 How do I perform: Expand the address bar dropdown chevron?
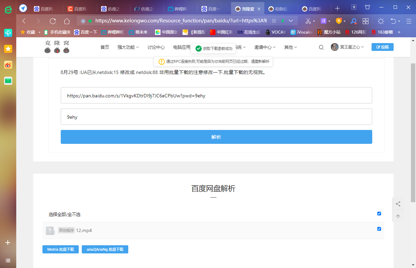point(291,21)
